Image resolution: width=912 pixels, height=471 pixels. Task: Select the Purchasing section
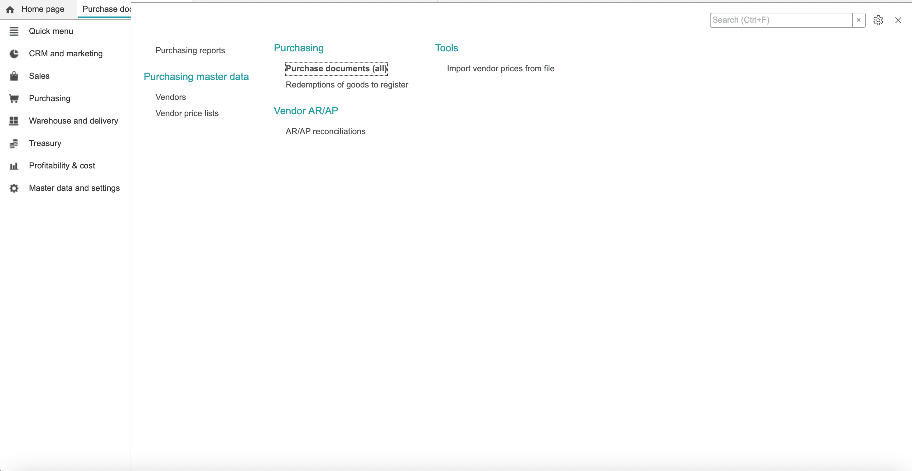pyautogui.click(x=50, y=98)
